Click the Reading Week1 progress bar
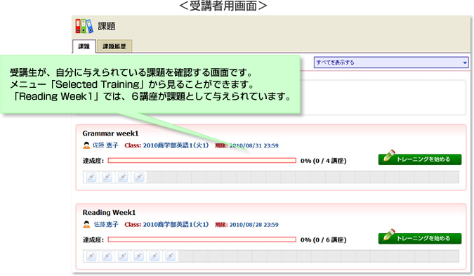The height and width of the screenshot is (276, 474). (x=202, y=239)
